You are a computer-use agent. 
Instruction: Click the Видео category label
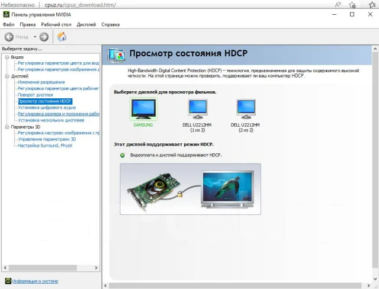17,57
